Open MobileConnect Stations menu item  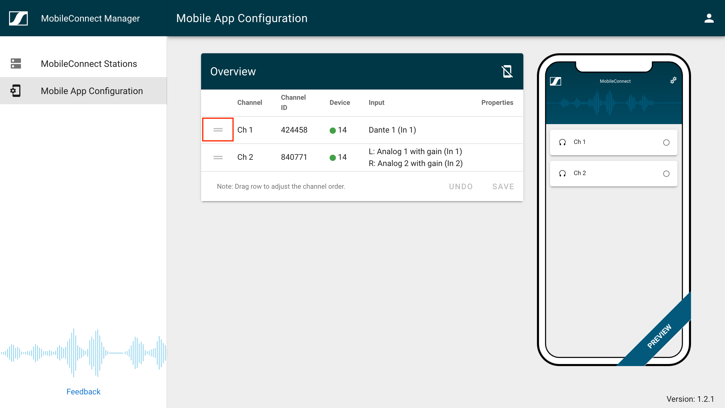pyautogui.click(x=83, y=63)
